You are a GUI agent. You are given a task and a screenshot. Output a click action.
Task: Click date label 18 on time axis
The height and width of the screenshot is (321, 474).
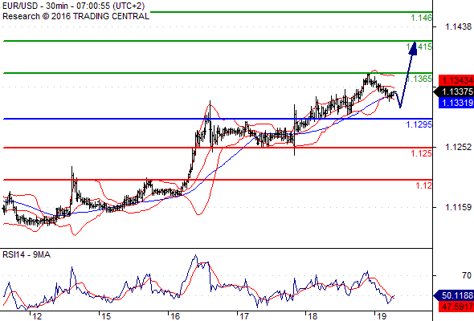click(313, 316)
